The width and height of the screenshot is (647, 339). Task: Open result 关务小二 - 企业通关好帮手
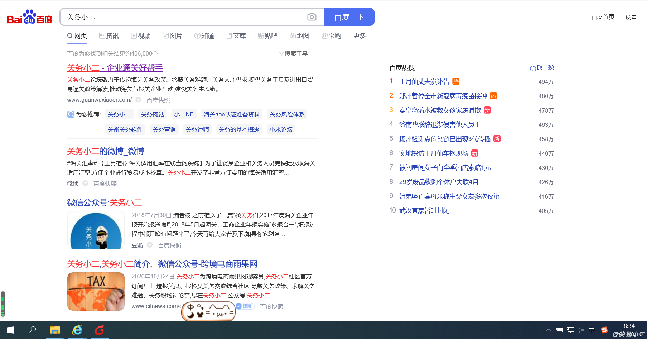[115, 68]
